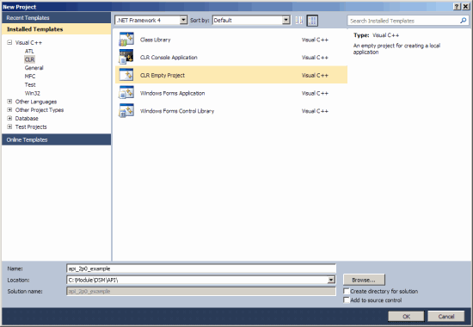Click the Other Project Types label
The image size is (473, 327).
pyautogui.click(x=40, y=110)
